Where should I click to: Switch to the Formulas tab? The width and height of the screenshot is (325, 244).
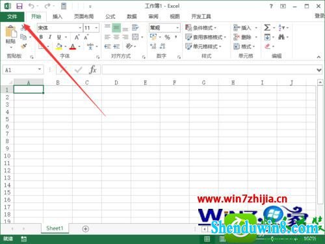click(110, 16)
